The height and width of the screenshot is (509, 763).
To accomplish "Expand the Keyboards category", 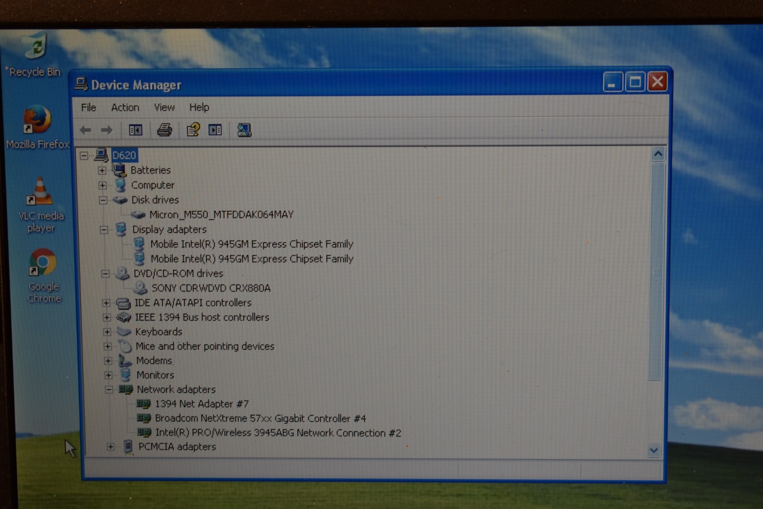I will (x=107, y=332).
